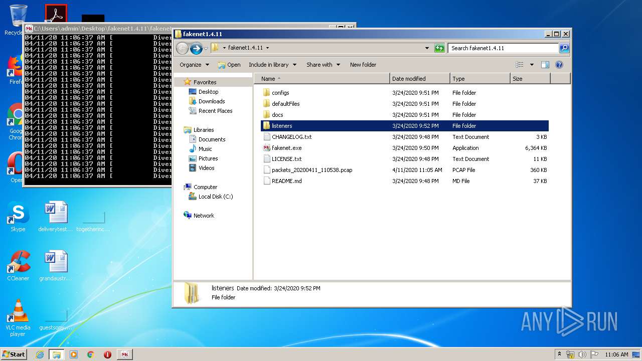This screenshot has height=361, width=642.
Task: Click the Search fakenet1.4.11 field
Action: click(503, 48)
